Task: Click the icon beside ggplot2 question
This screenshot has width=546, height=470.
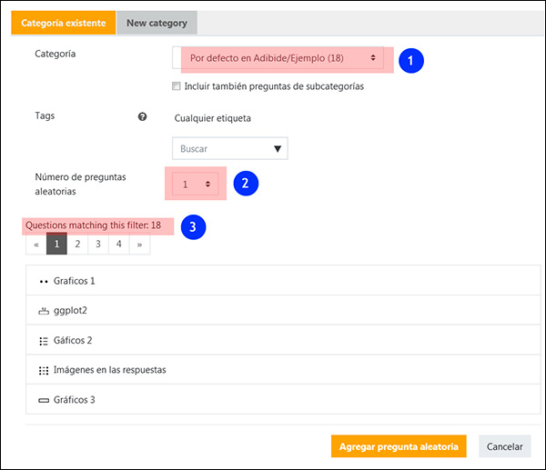Action: pos(43,311)
